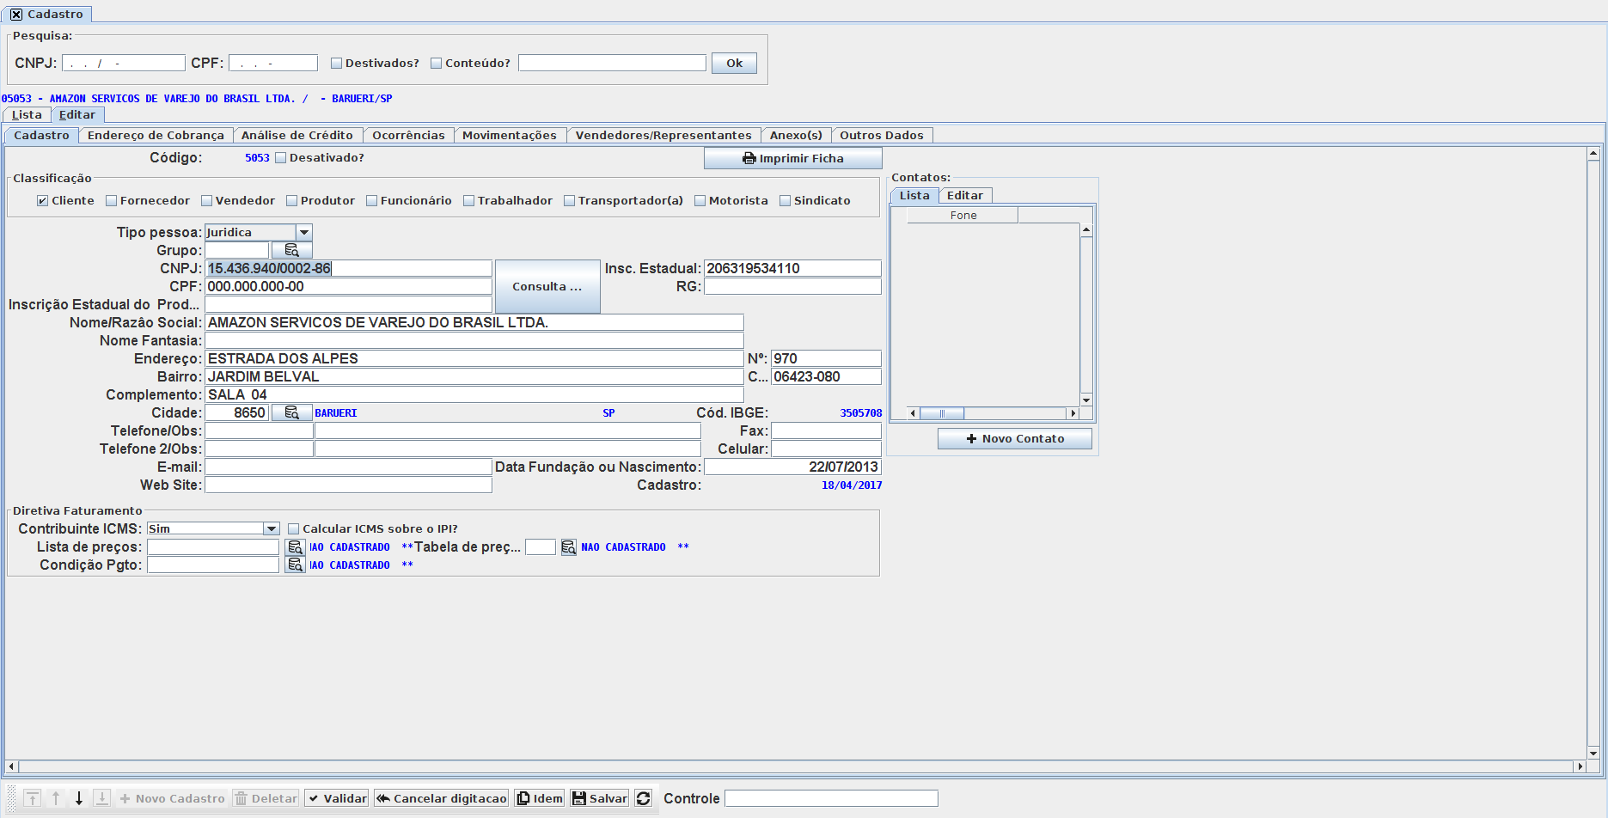Go to first record arrow icon
This screenshot has height=818, width=1608.
33,798
